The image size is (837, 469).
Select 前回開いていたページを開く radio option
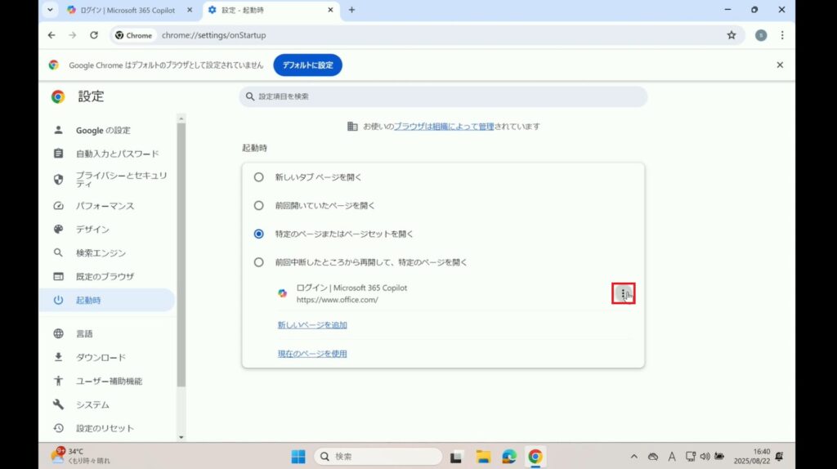259,205
